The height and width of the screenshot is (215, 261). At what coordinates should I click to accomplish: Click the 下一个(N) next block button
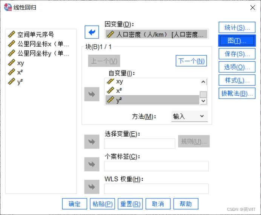click(x=192, y=61)
